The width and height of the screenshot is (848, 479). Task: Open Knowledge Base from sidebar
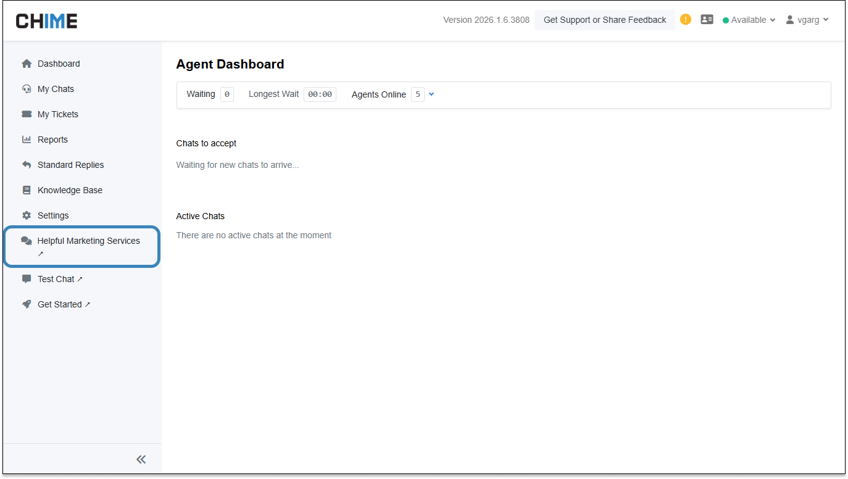pyautogui.click(x=70, y=190)
